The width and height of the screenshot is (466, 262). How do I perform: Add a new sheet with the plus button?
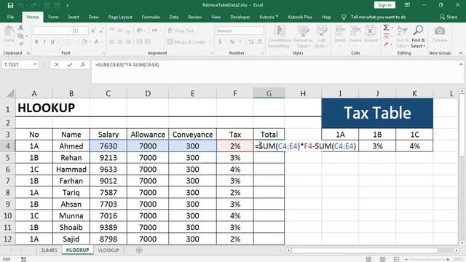(139, 250)
